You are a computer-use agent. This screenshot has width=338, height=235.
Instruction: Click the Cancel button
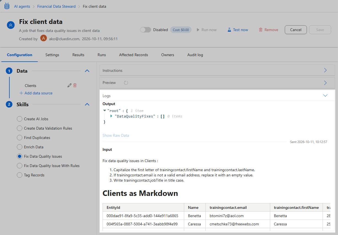(296, 30)
